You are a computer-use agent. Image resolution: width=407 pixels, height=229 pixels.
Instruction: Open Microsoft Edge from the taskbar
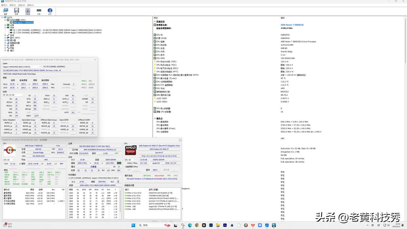[x=190, y=225]
